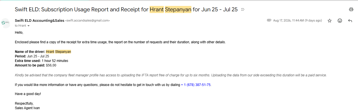Click sender name Swift ELD Accounting&Sales
The height and width of the screenshot is (112, 358).
coord(39,20)
